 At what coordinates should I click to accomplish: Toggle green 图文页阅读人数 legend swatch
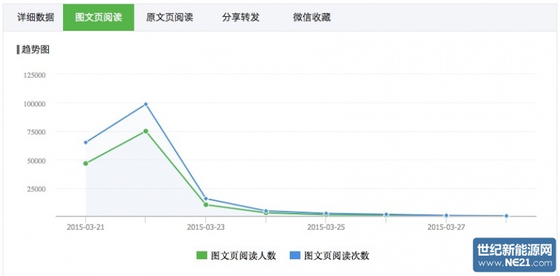pyautogui.click(x=202, y=256)
